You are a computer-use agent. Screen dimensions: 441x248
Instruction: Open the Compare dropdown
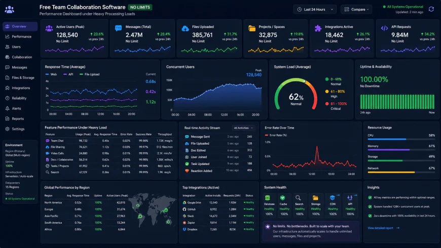[356, 9]
